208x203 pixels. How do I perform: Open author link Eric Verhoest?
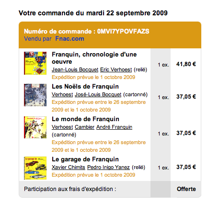(116, 69)
